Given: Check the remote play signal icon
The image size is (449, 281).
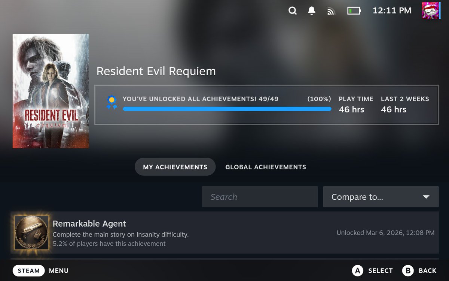Looking at the screenshot, I should coord(331,11).
